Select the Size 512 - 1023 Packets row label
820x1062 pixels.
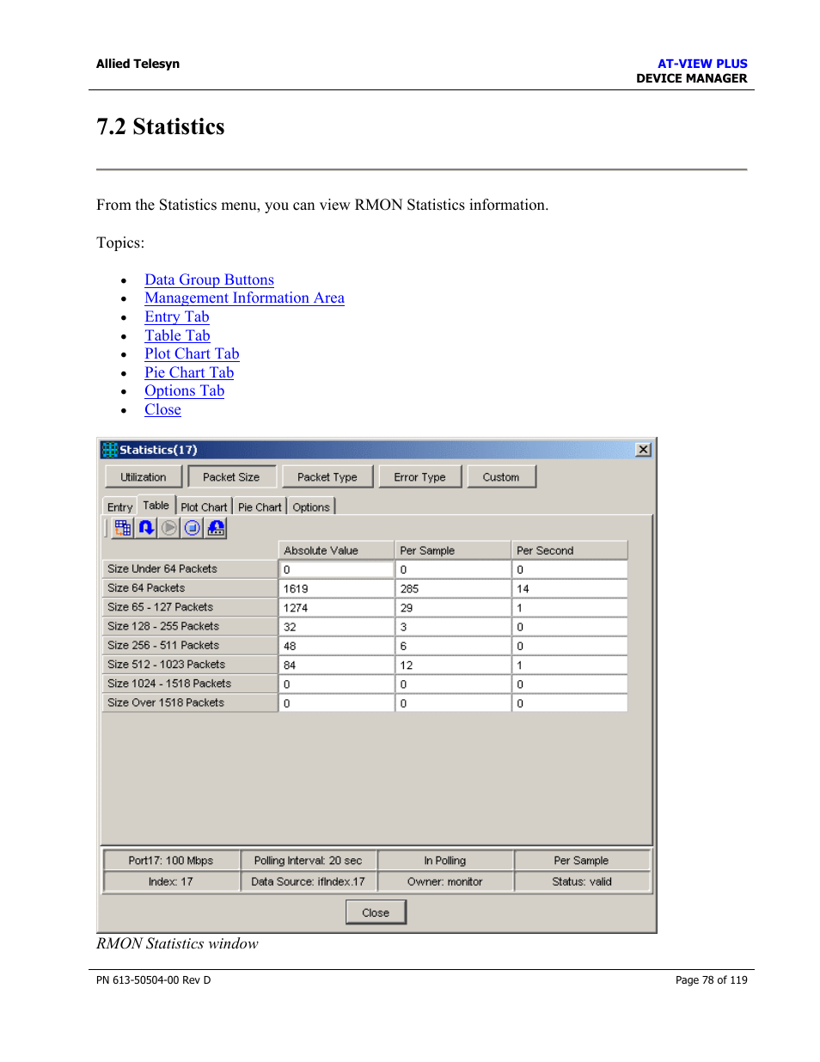190,665
